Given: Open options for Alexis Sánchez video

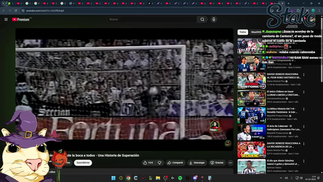Looking at the screenshot, I should pos(304,161).
